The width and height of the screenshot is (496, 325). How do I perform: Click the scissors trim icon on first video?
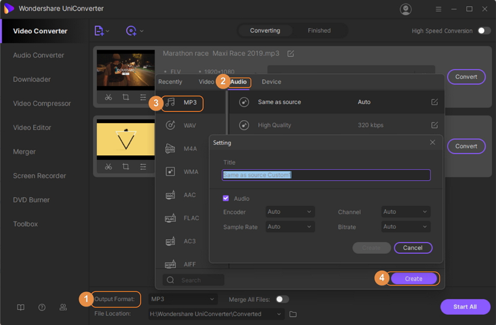click(x=109, y=97)
